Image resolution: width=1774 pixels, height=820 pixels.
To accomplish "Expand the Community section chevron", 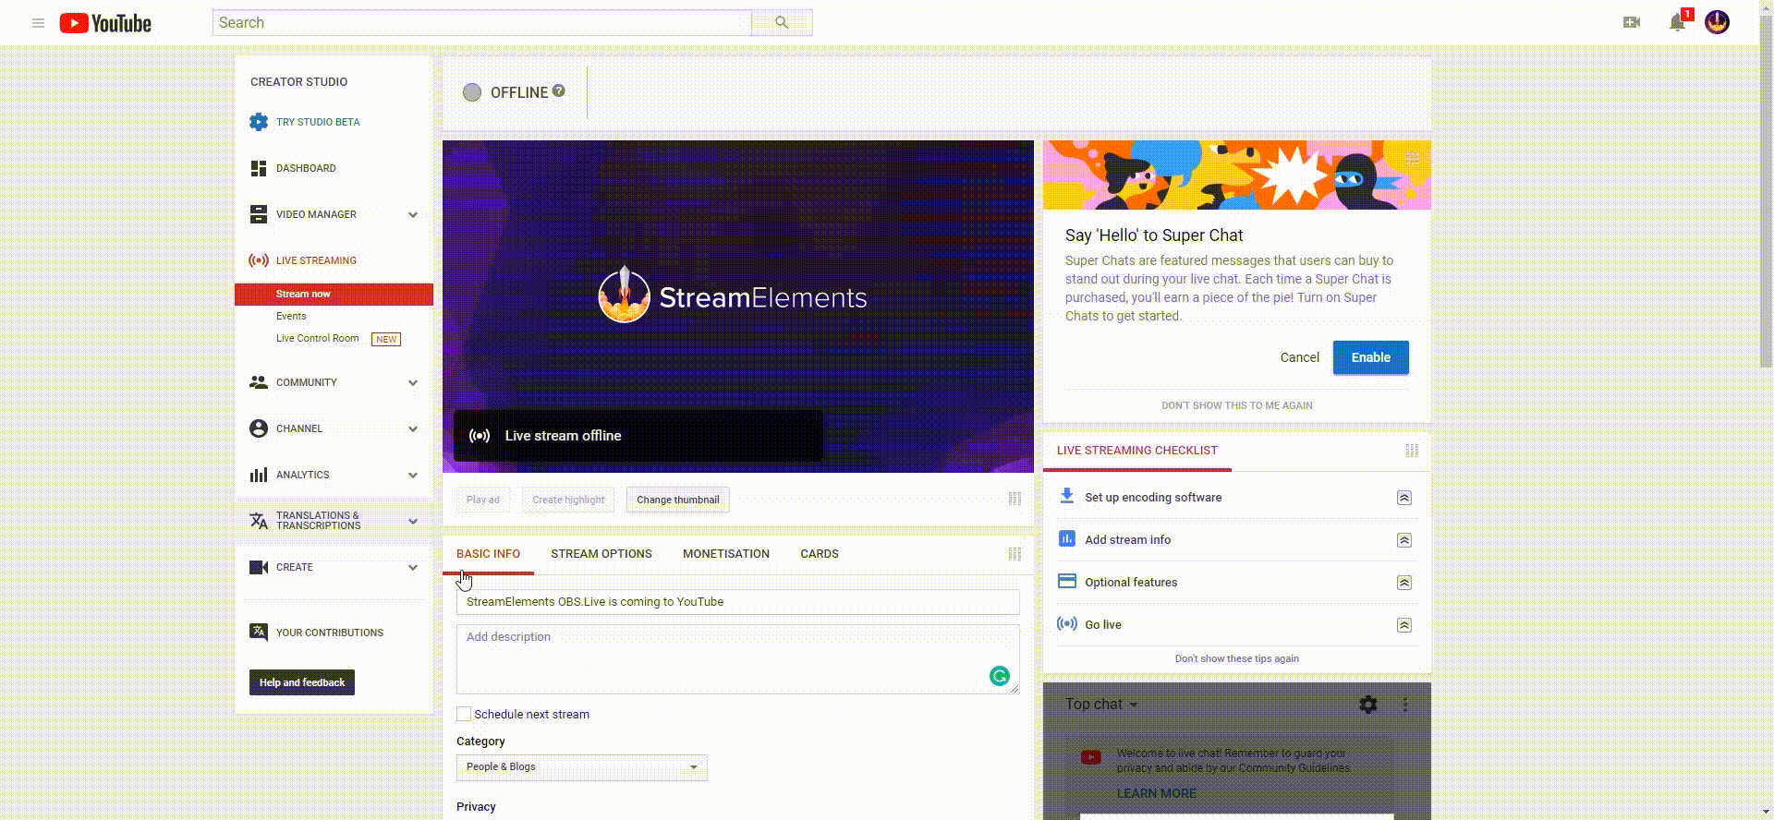I will click(413, 382).
